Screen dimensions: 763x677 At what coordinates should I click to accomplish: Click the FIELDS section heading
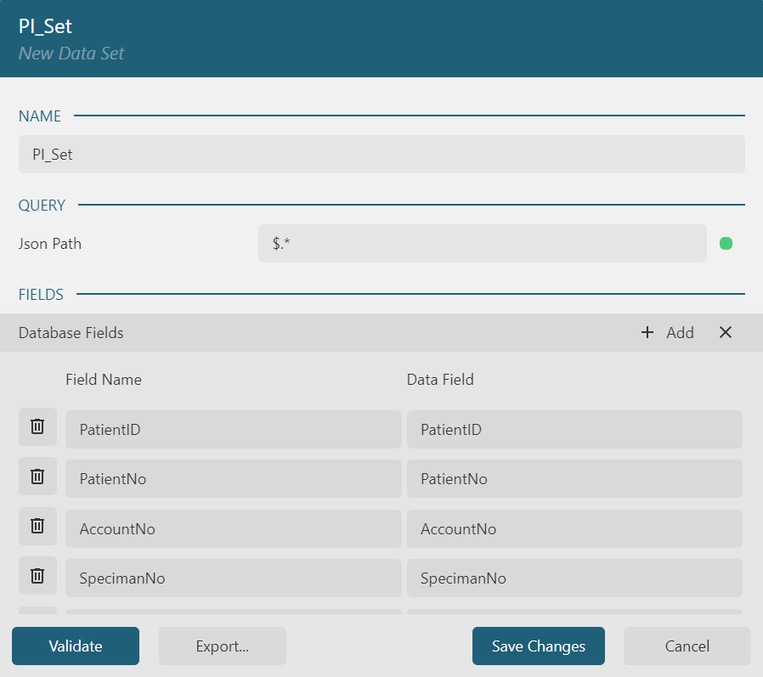pos(41,294)
